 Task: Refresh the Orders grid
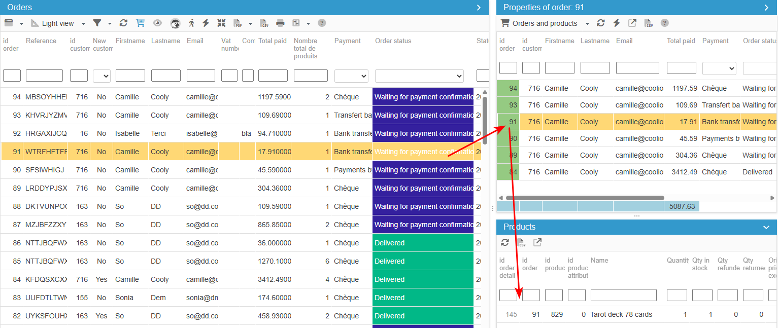123,23
